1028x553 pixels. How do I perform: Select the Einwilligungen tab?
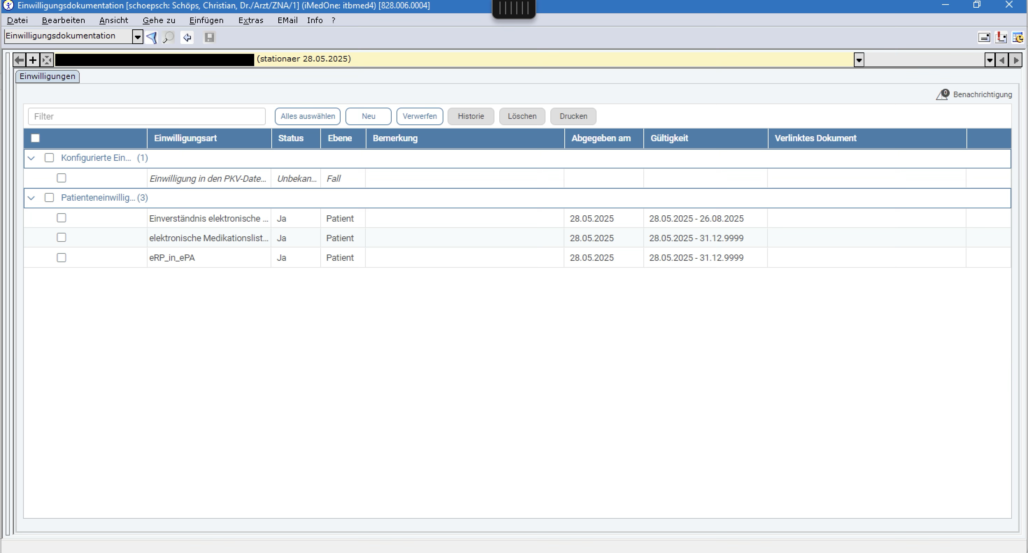click(x=48, y=76)
